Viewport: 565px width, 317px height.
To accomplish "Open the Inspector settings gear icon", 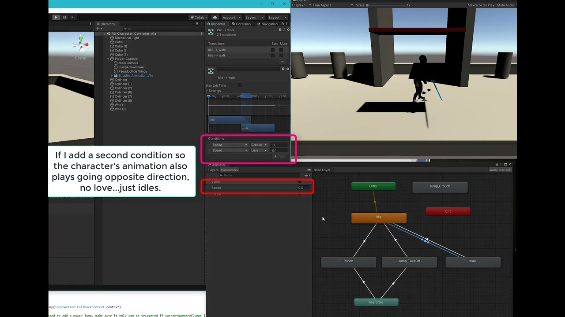I will pos(287,29).
